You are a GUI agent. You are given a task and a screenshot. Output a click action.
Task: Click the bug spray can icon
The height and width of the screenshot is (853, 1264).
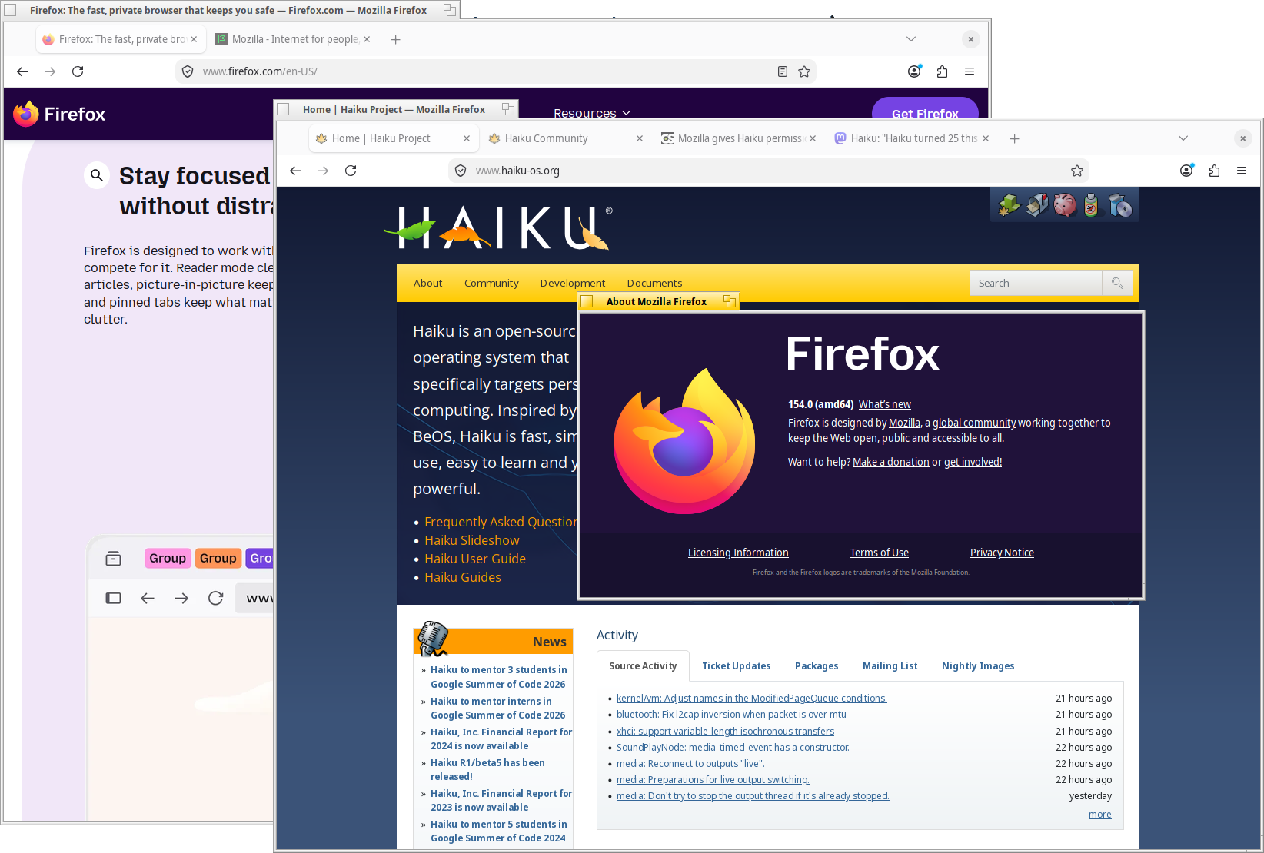[1091, 205]
